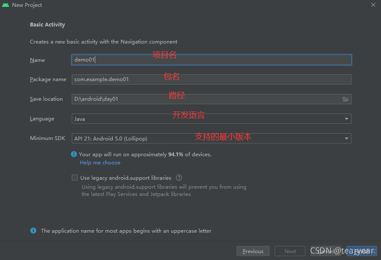The width and height of the screenshot is (381, 260).
Task: Click the Name field containing demo01
Action: (x=211, y=60)
